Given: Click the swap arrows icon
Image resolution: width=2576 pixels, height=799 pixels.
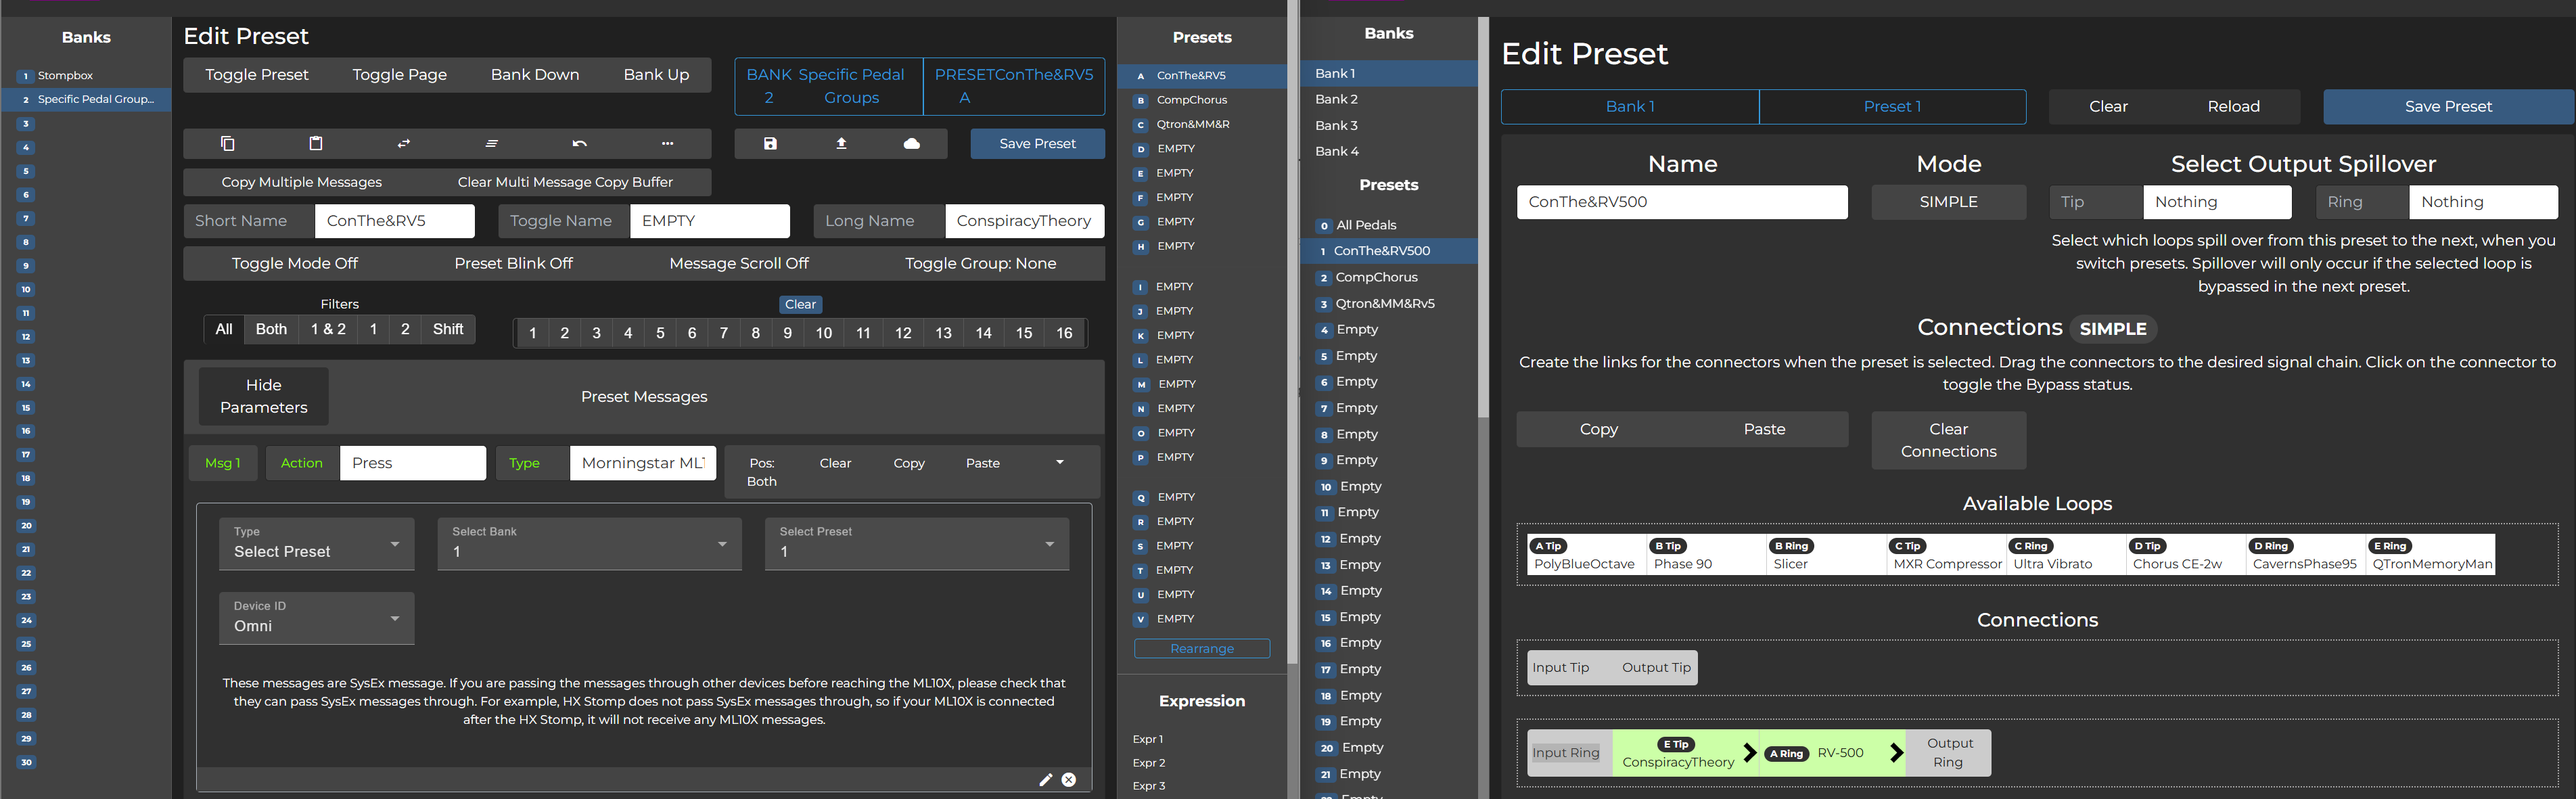Looking at the screenshot, I should point(403,144).
